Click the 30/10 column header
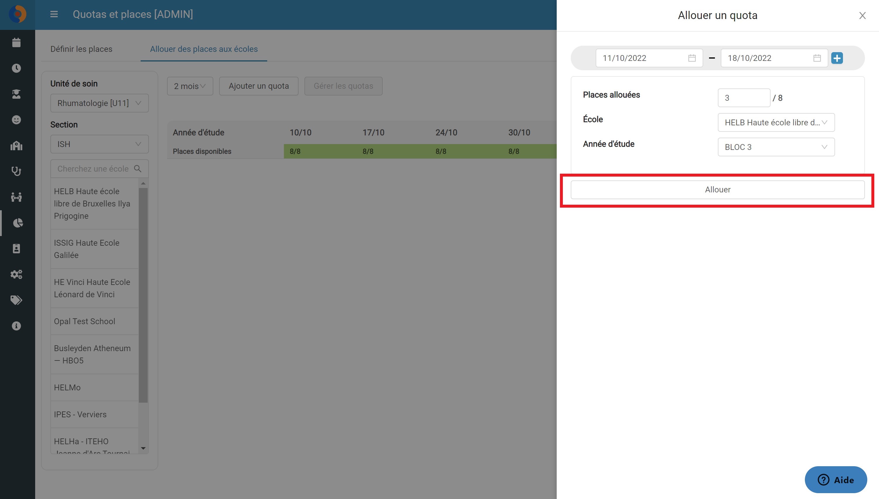Image resolution: width=879 pixels, height=499 pixels. pyautogui.click(x=519, y=133)
